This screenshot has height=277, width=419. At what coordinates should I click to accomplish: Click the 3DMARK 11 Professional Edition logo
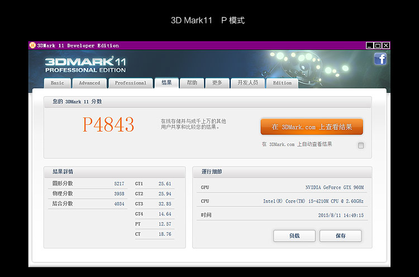(85, 64)
